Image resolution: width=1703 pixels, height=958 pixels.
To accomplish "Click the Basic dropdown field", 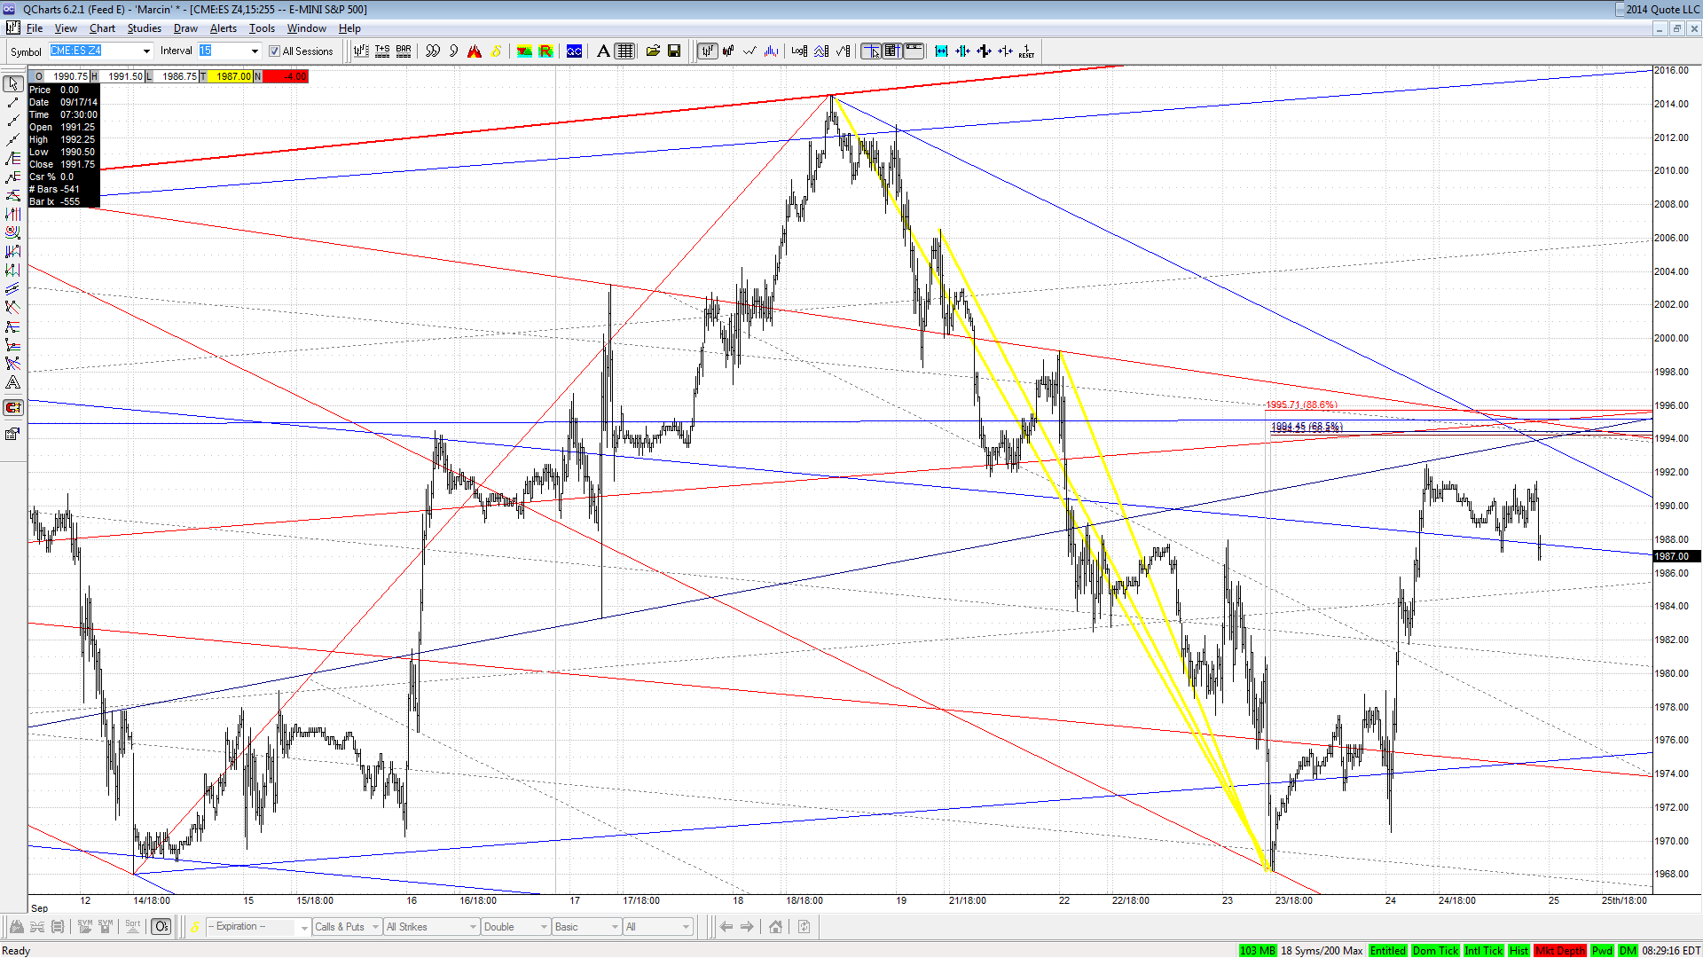I will coord(586,927).
